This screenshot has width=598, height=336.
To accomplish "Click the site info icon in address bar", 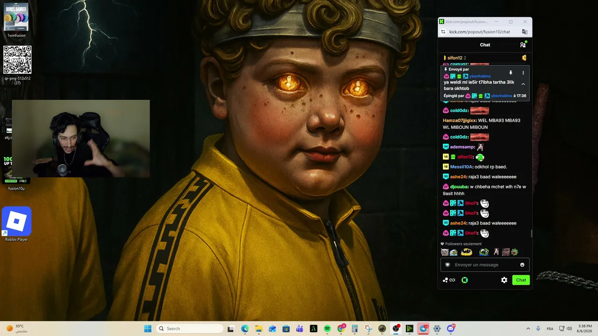I will click(x=443, y=32).
